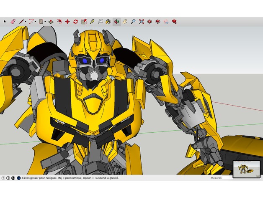This screenshot has height=197, width=263.
Task: Pick the Tape Measure tool
Action: [x=92, y=22]
